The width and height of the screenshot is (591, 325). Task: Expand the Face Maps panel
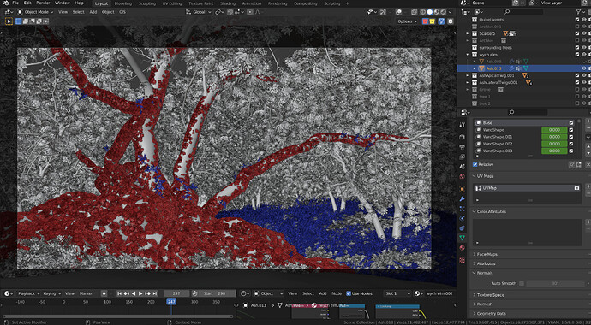[x=487, y=254]
